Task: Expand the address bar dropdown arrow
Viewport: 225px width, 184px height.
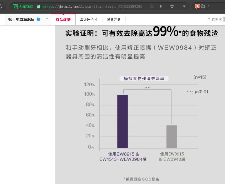Action: point(184,6)
